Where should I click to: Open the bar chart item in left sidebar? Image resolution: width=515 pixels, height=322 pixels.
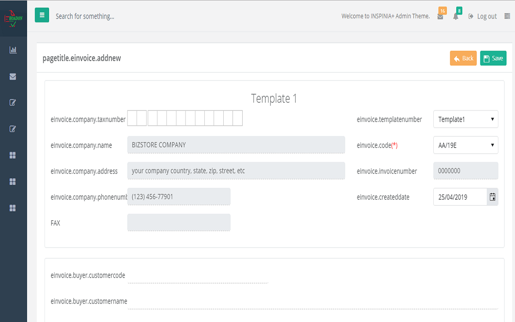13,50
